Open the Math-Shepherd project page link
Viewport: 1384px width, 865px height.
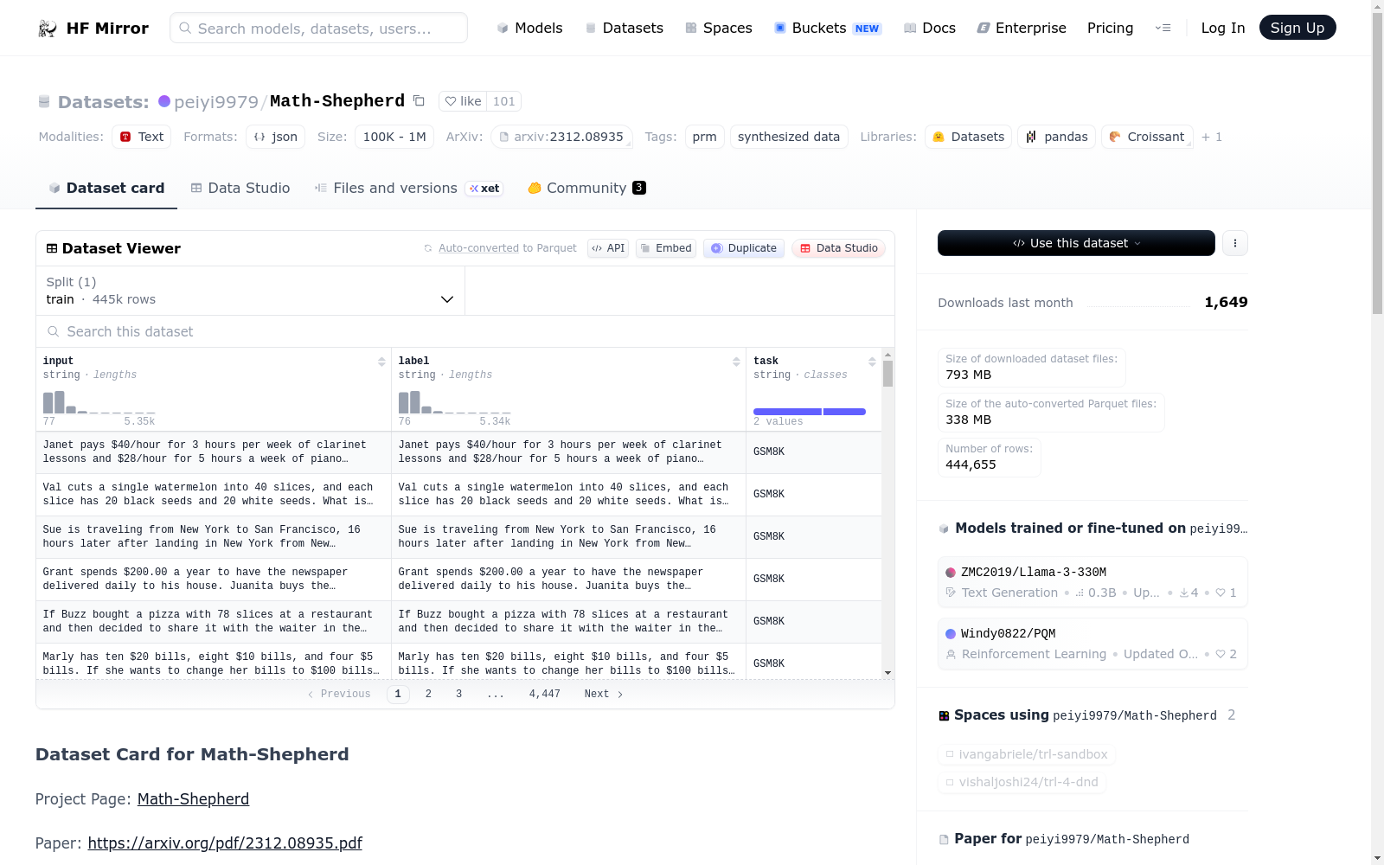point(193,799)
